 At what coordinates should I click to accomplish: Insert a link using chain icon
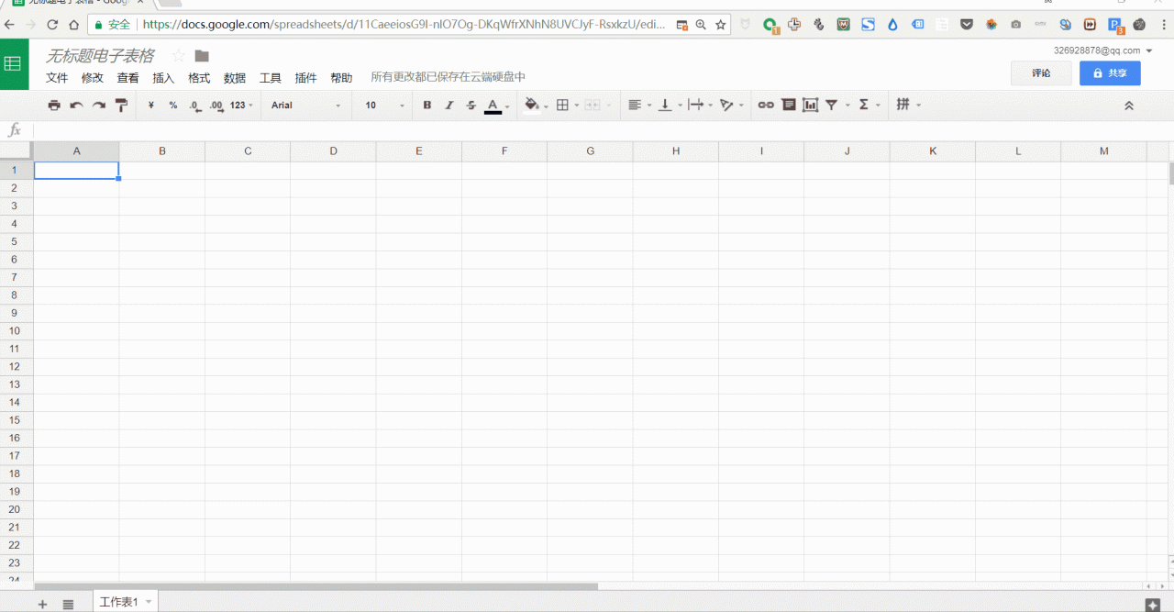[x=765, y=106]
